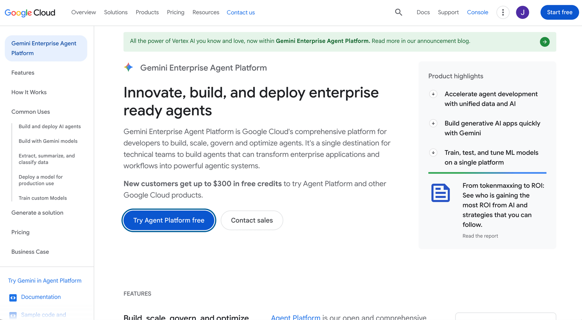Expand 'Build generative AI apps quickly' arrow
This screenshot has height=320, width=582.
433,123
